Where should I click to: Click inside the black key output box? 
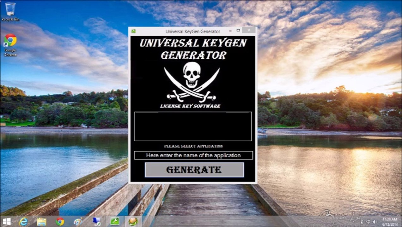[x=193, y=126]
